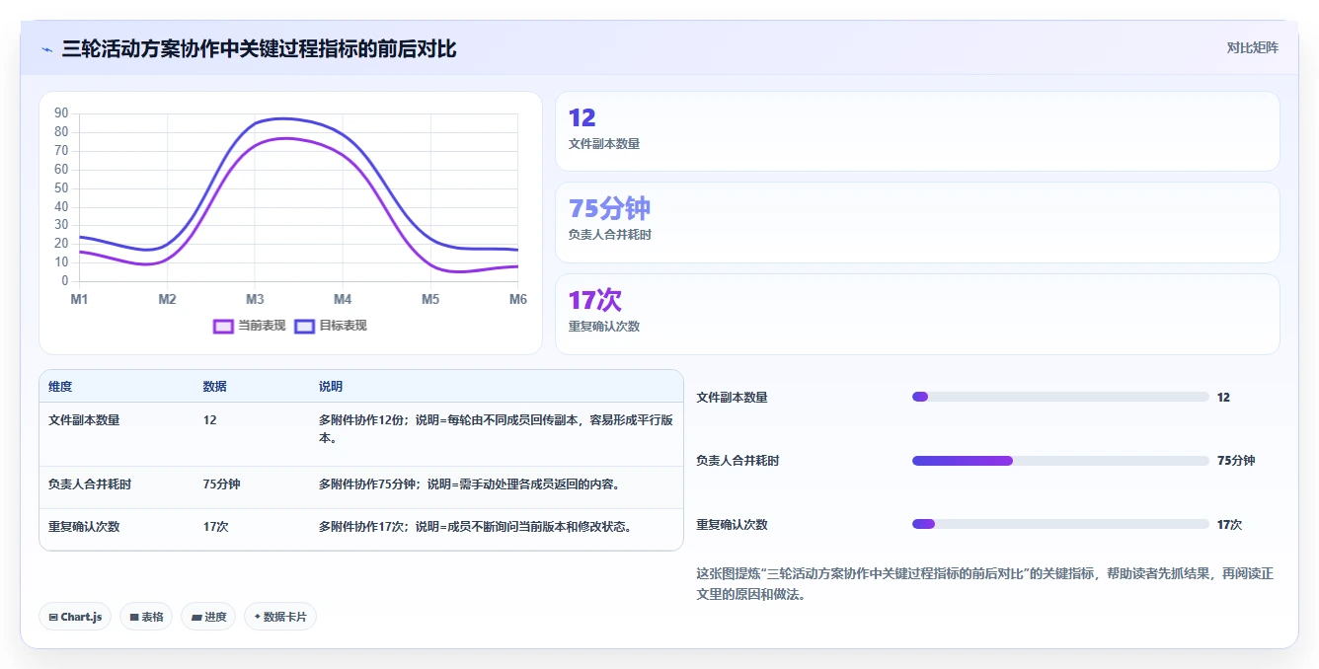Click the 90 label on chart y-axis
The image size is (1319, 669).
click(61, 113)
